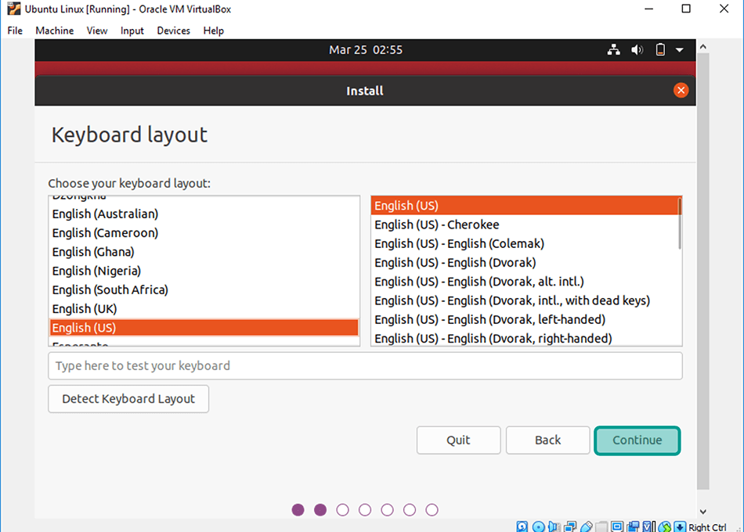Select English (UK) layout
This screenshot has width=744, height=532.
[204, 309]
